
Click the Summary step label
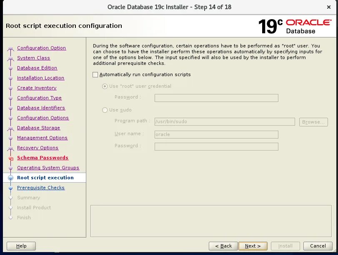28,198
